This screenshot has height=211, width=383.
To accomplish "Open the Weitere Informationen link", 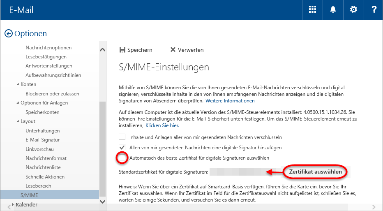I will pyautogui.click(x=230, y=101).
